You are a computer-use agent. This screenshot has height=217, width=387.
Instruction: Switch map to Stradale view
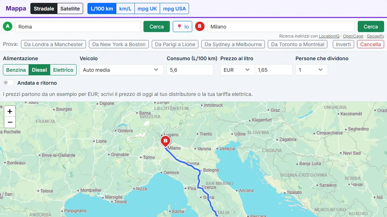pos(44,9)
